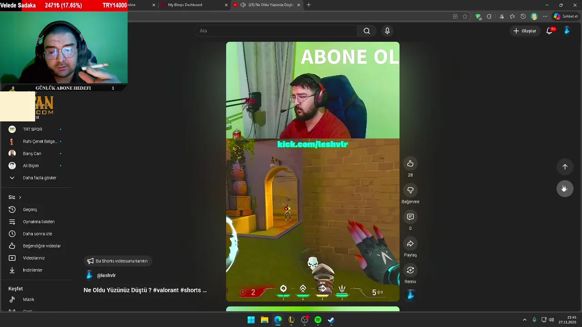Open the Windows Start menu

pos(251,320)
